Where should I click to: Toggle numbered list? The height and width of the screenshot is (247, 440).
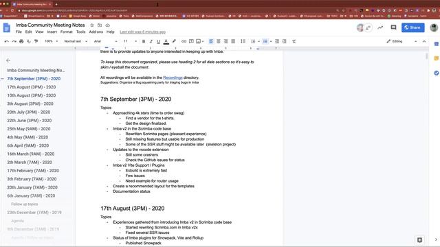click(x=253, y=41)
